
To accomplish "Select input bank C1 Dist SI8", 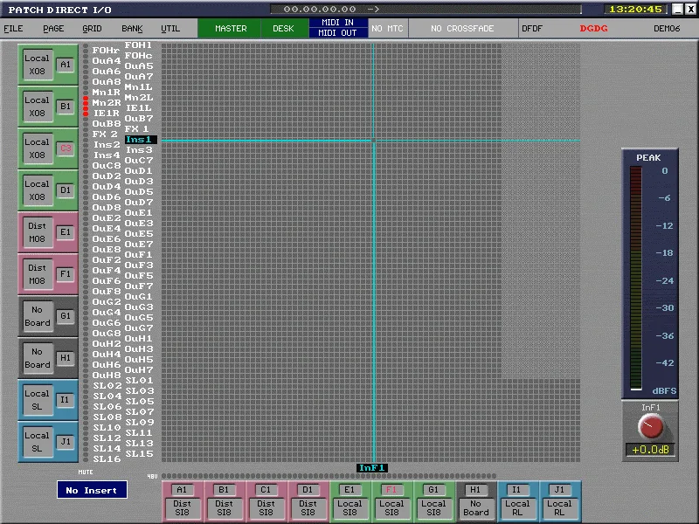I will point(266,501).
